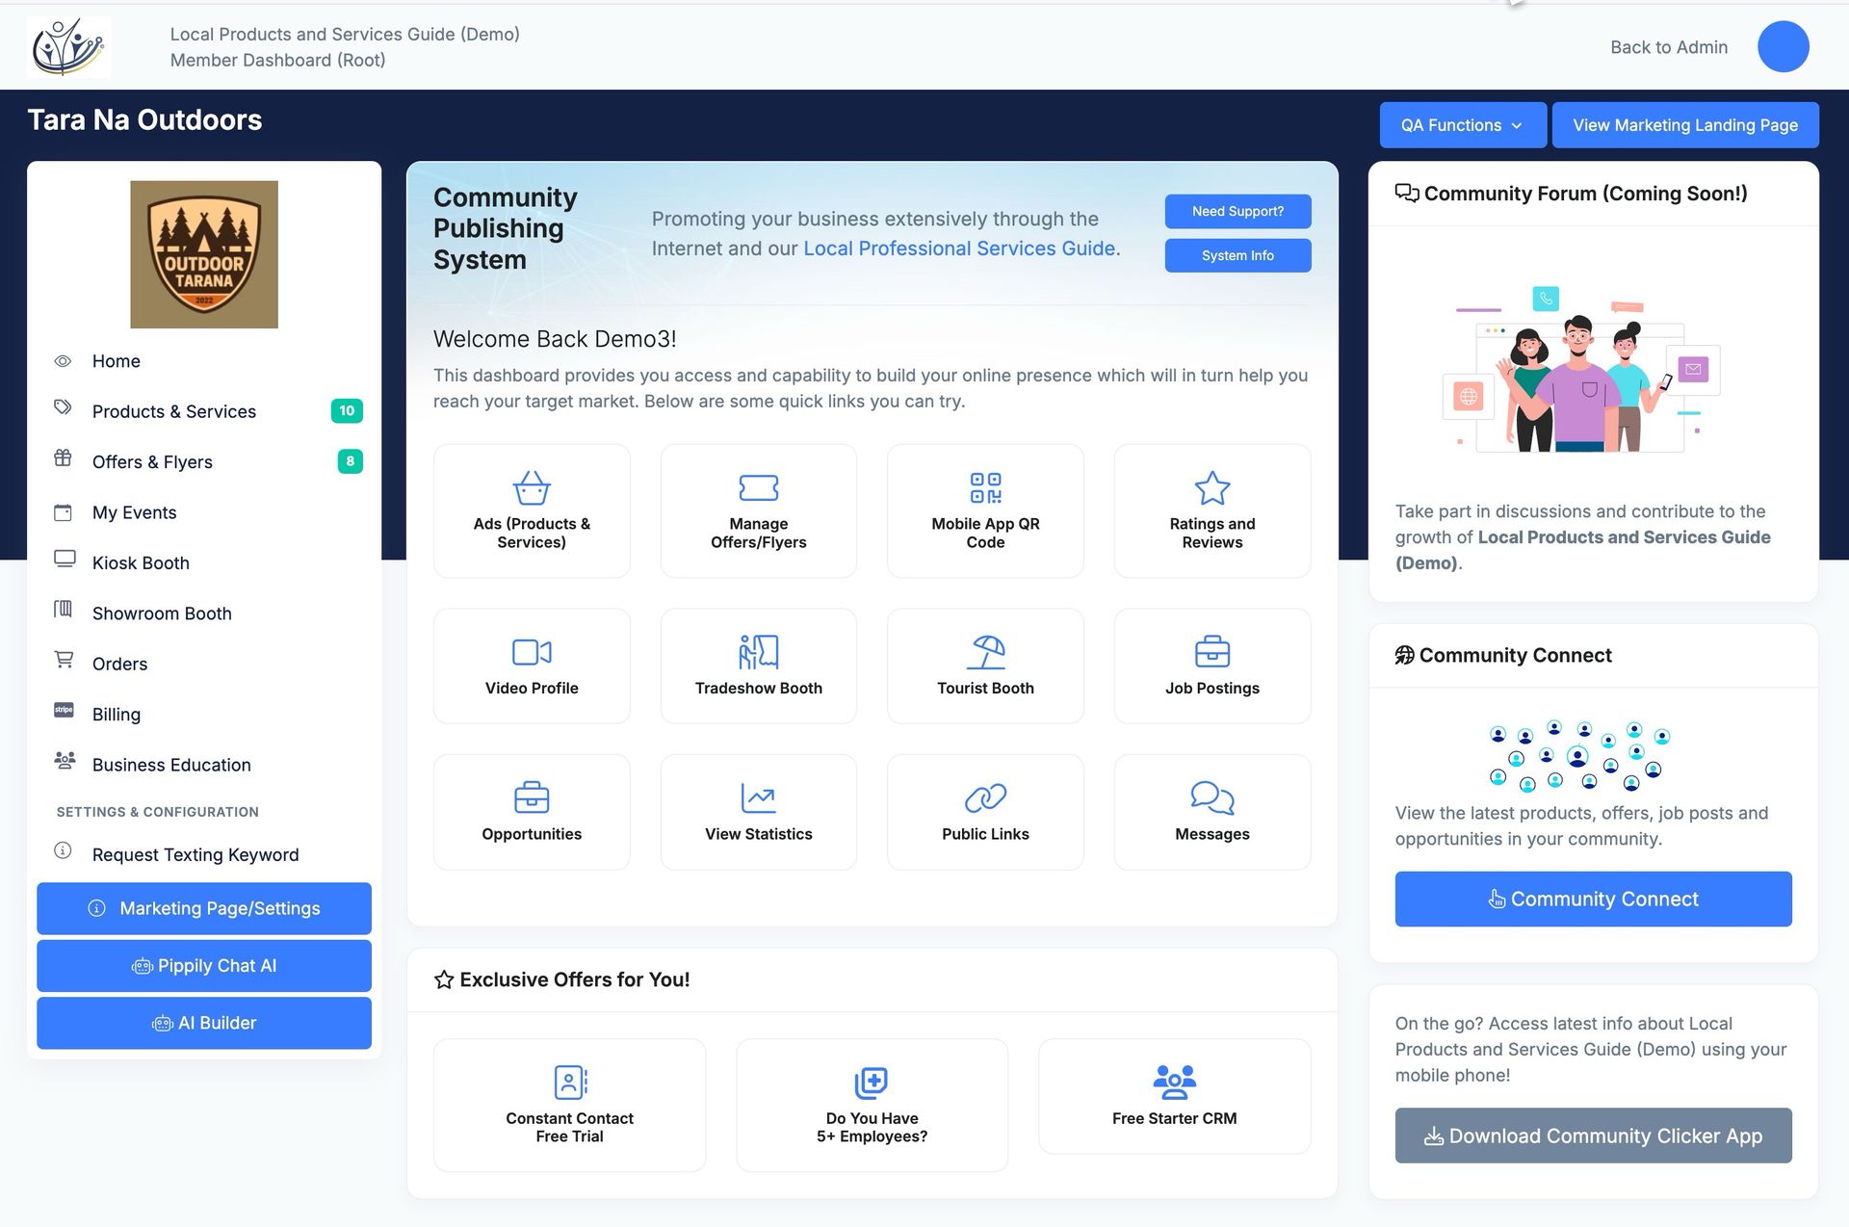The height and width of the screenshot is (1227, 1849).
Task: Click the Home eye icon in sidebar
Action: [63, 361]
